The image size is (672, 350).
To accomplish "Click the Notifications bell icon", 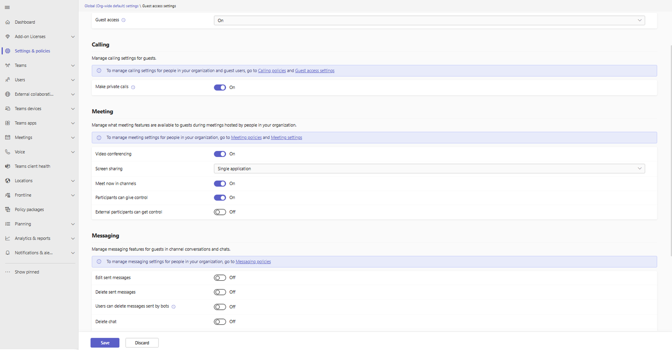I will tap(8, 253).
